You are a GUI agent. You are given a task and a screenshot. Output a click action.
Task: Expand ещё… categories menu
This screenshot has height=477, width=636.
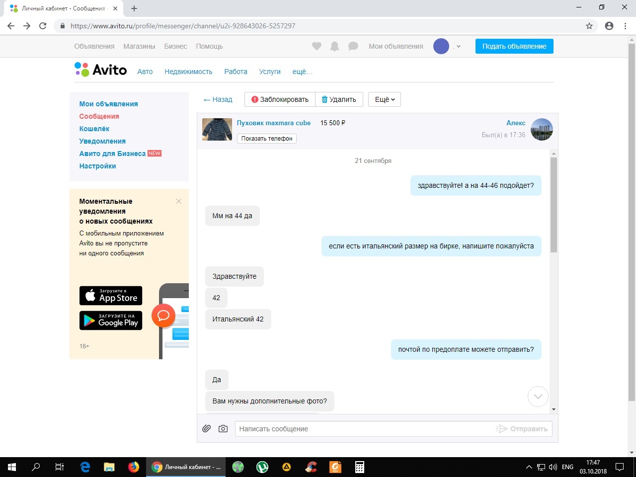coord(302,72)
